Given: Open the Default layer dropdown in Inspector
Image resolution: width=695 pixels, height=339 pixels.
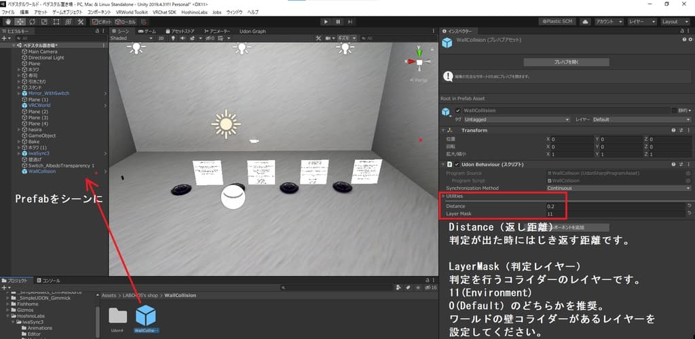Looking at the screenshot, I should pos(641,119).
